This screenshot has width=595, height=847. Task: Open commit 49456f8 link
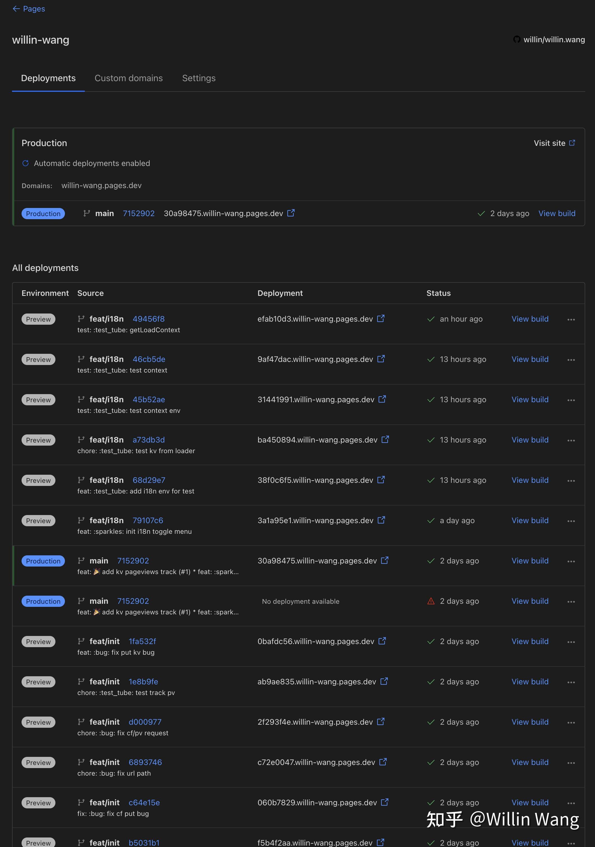tap(149, 319)
